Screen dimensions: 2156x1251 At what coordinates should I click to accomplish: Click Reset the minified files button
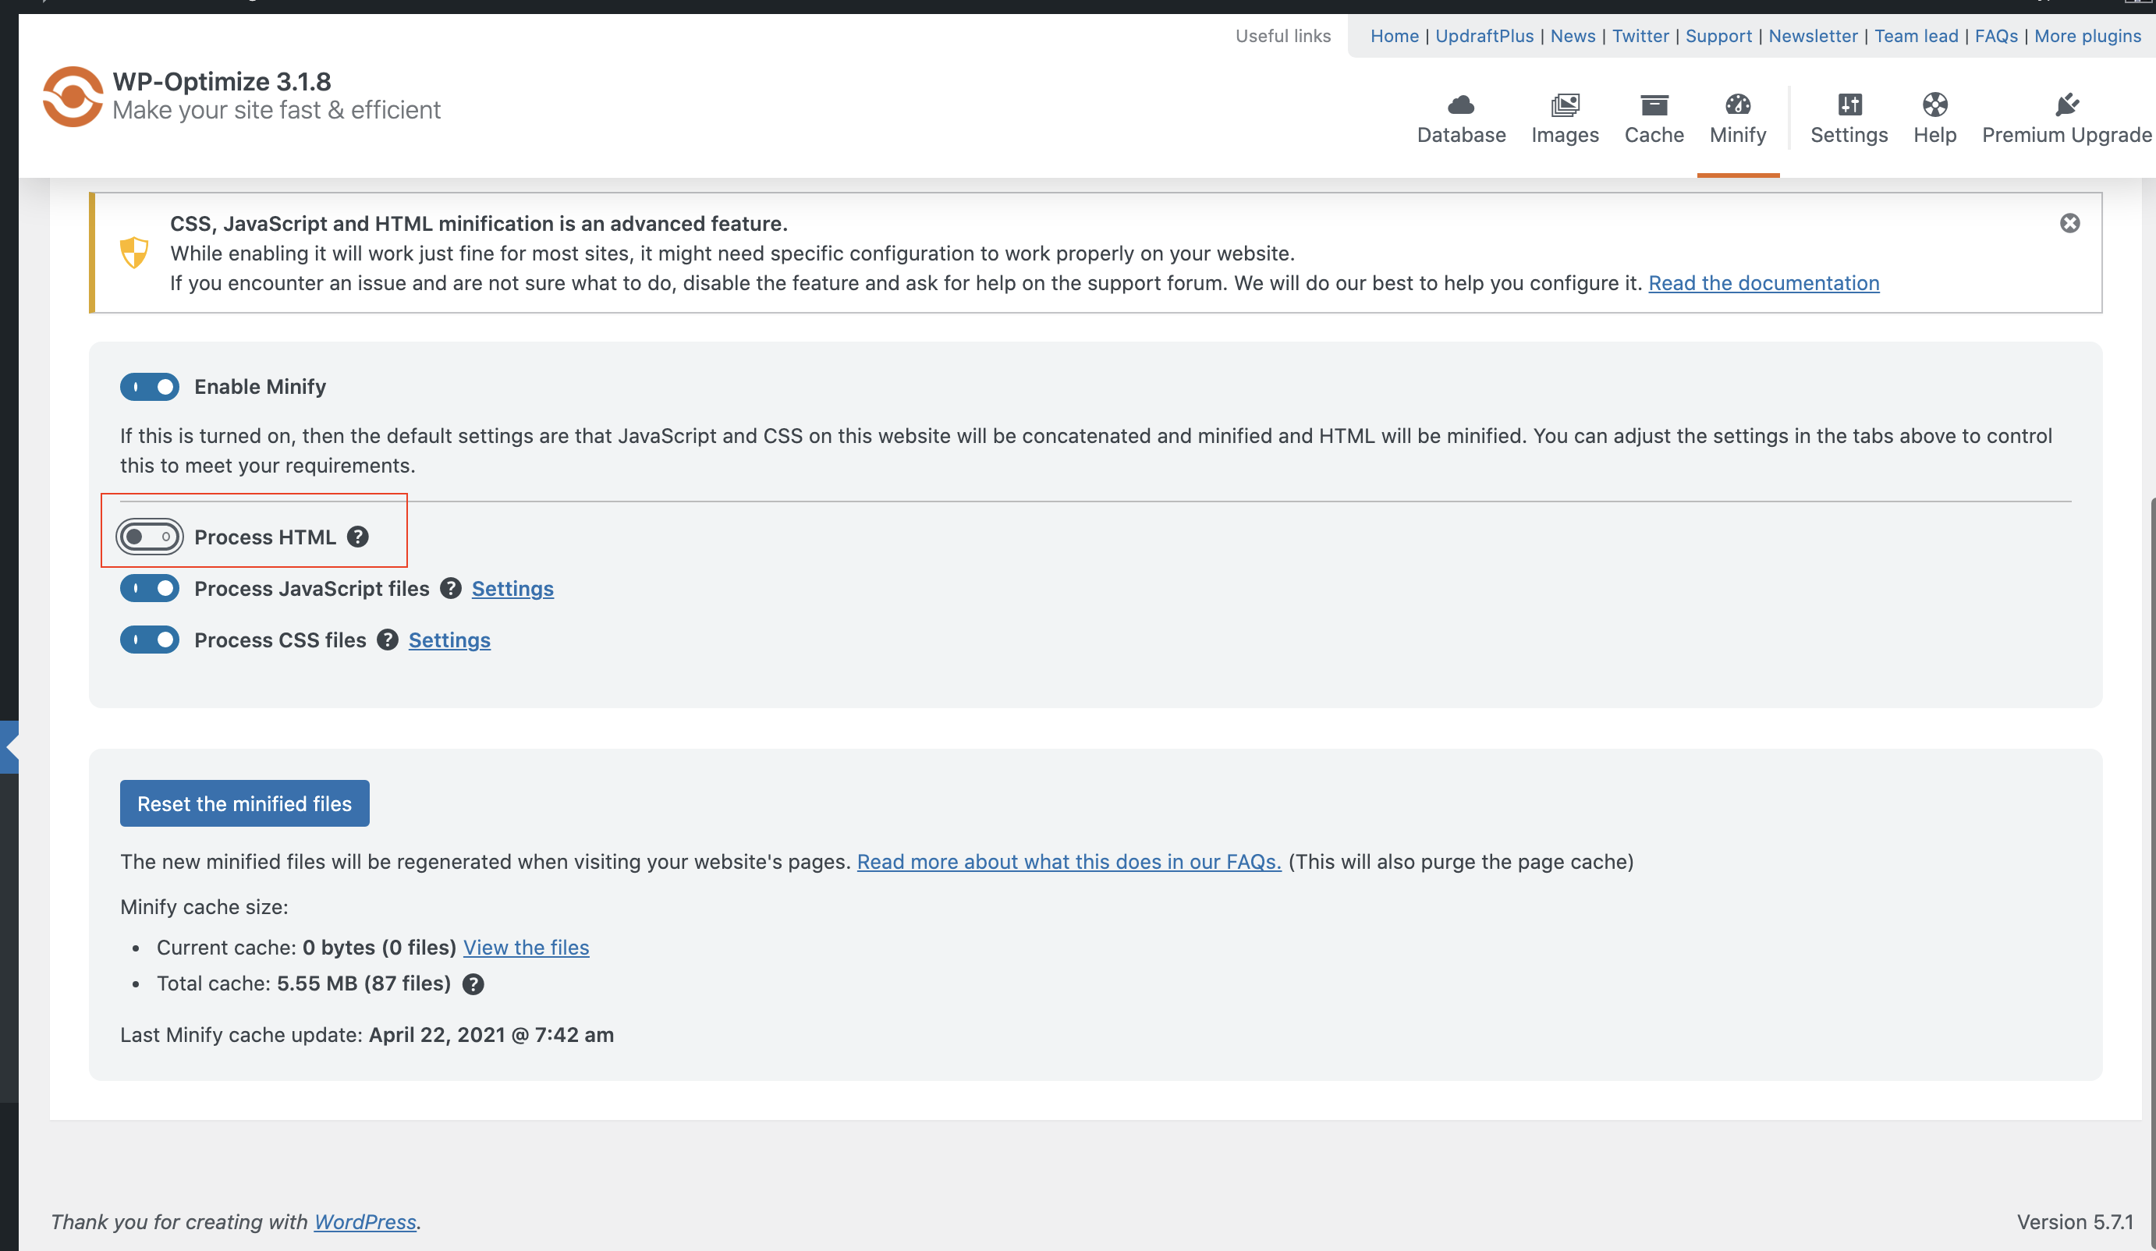tap(245, 803)
